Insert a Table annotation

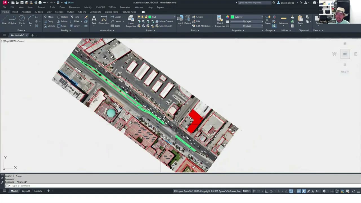(115, 26)
